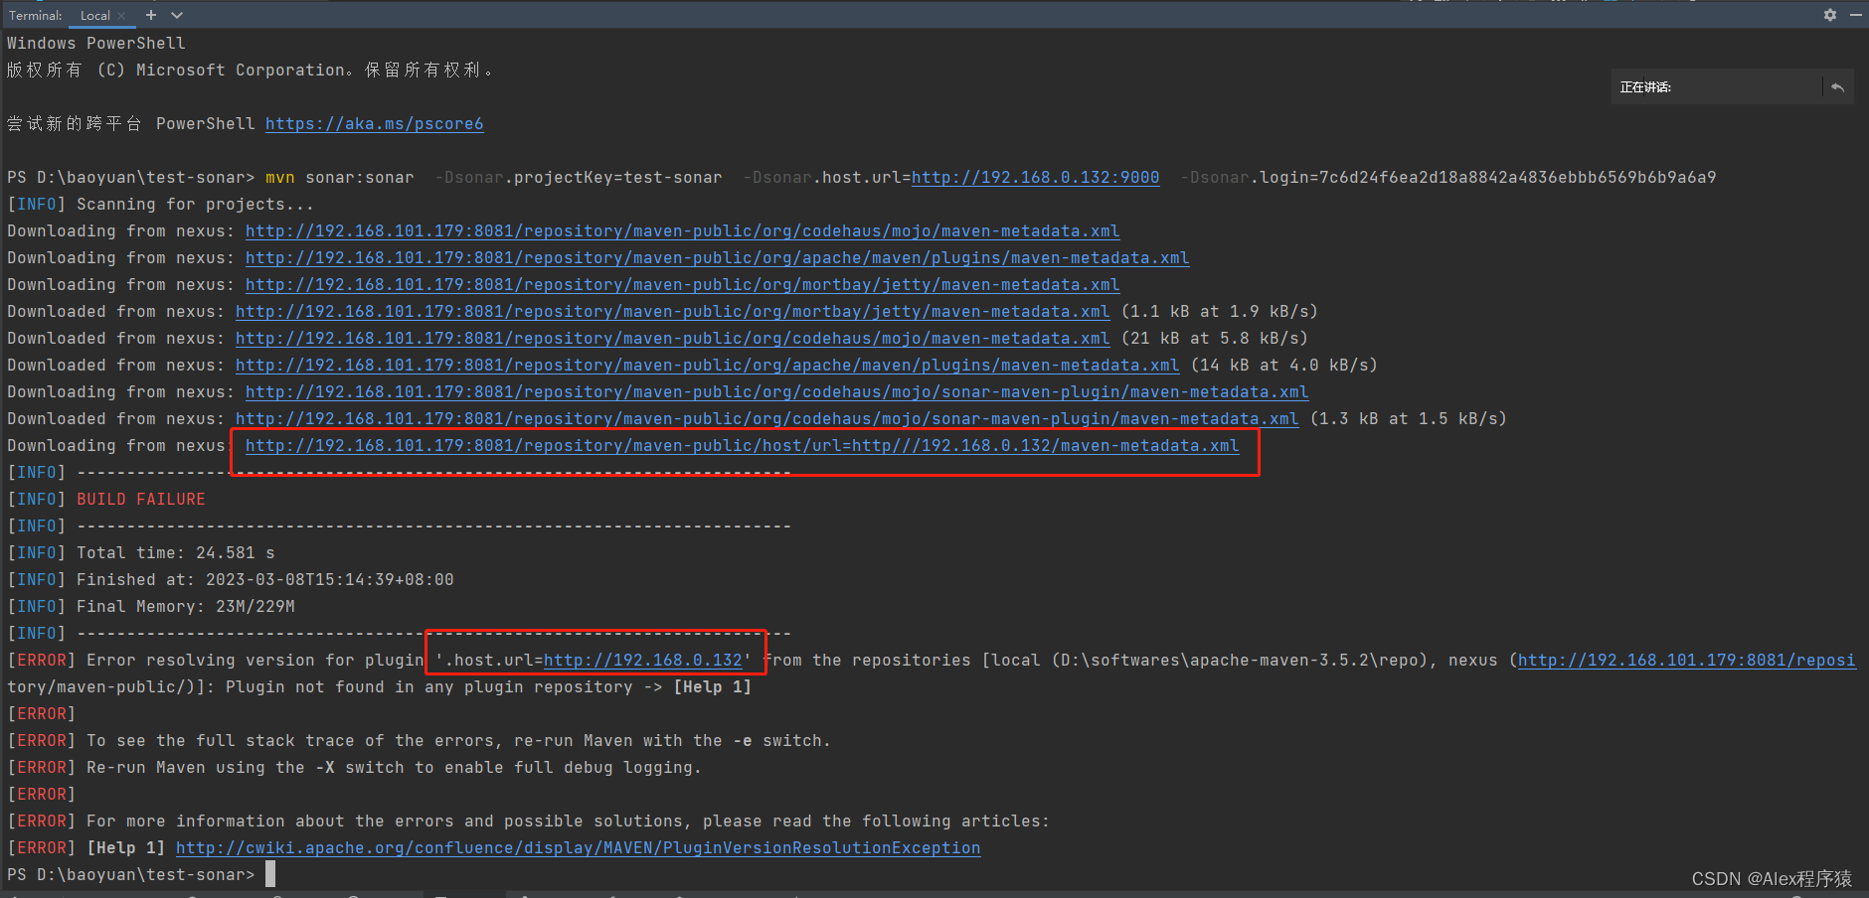Select the Local terminal tab
This screenshot has width=1869, height=898.
coord(94,16)
